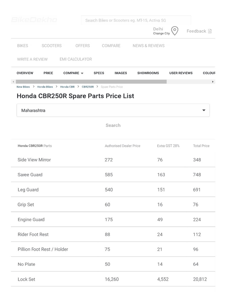The height and width of the screenshot is (302, 226).
Task: Switch to the User Reviews tab
Action: [x=181, y=73]
